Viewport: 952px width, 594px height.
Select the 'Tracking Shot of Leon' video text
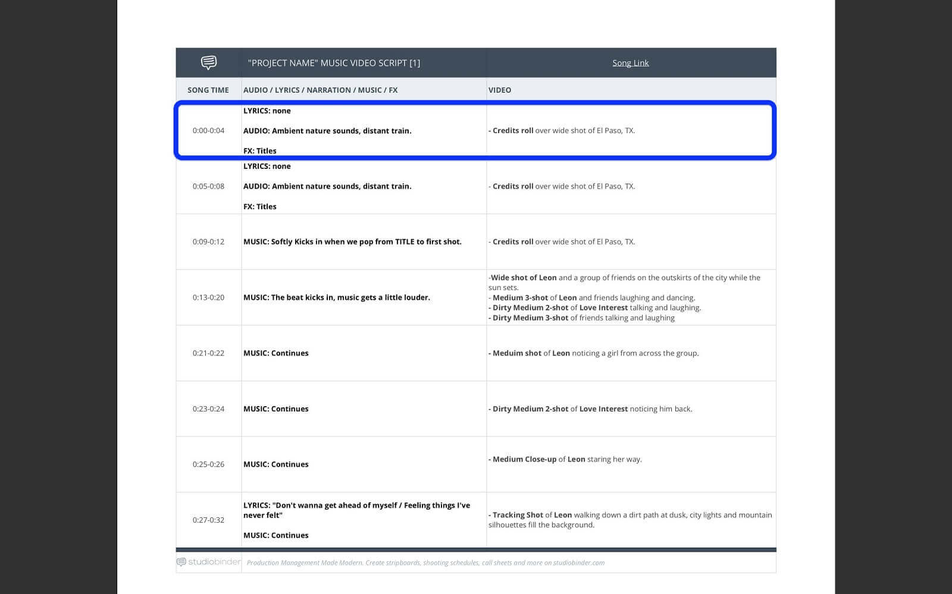point(630,520)
